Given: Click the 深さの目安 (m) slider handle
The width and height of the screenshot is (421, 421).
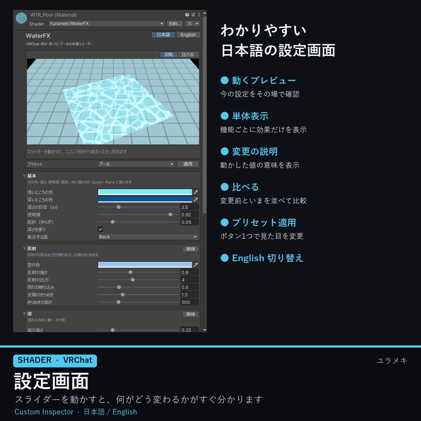Looking at the screenshot, I should (x=118, y=207).
